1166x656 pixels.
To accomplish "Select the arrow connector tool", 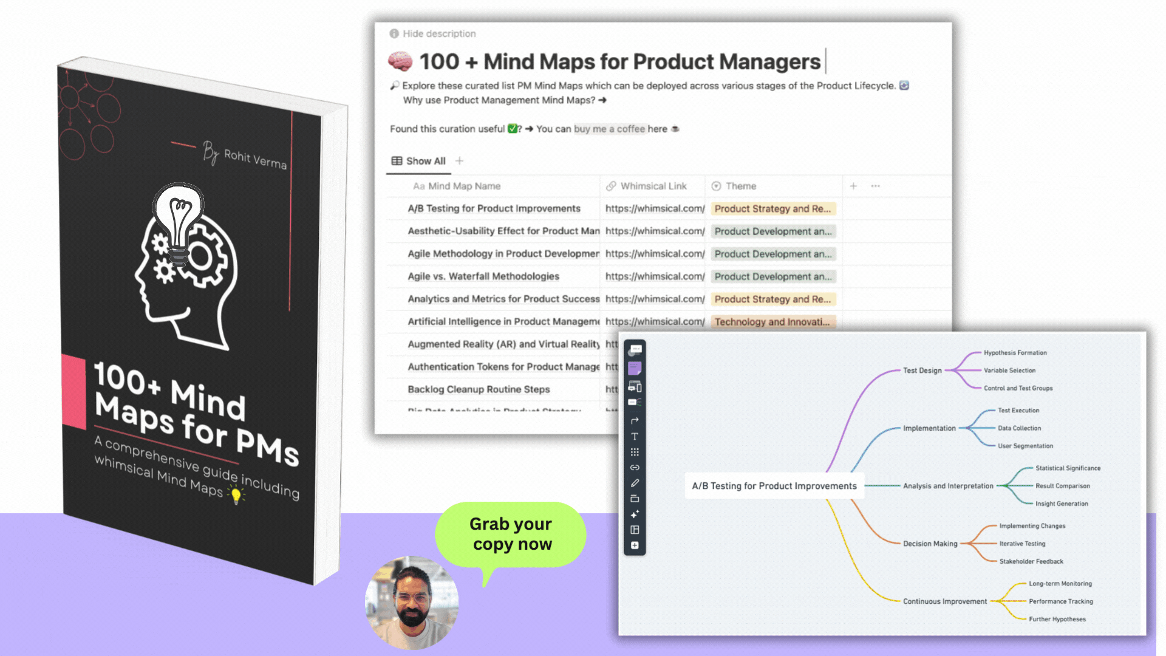I will (x=635, y=420).
